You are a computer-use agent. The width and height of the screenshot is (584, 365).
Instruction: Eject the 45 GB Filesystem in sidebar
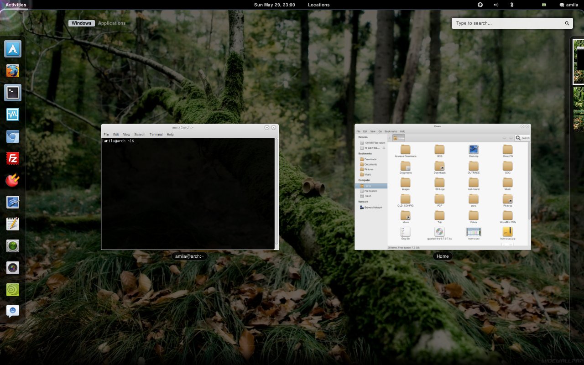[384, 148]
